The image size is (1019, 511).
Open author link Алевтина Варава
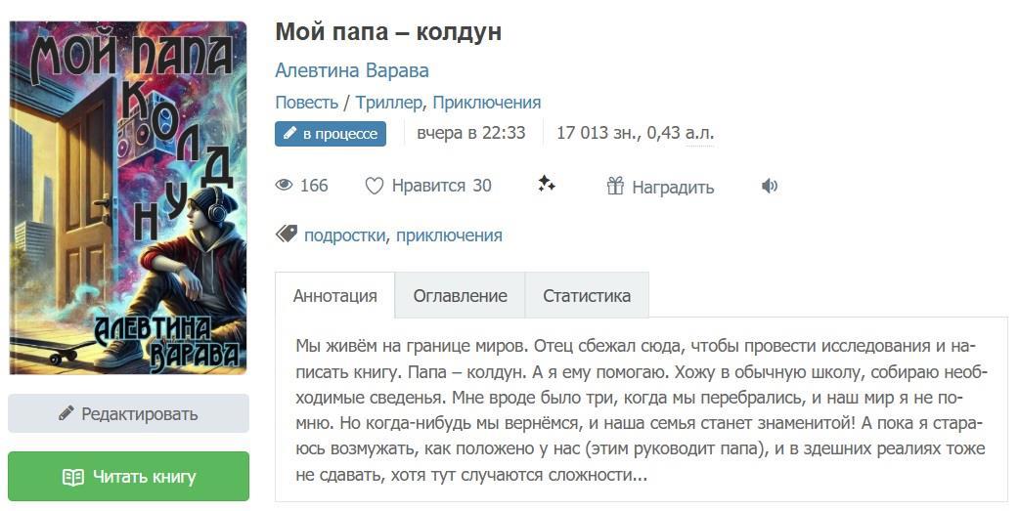click(352, 70)
